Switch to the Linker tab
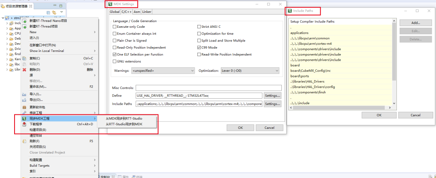 coord(147,12)
